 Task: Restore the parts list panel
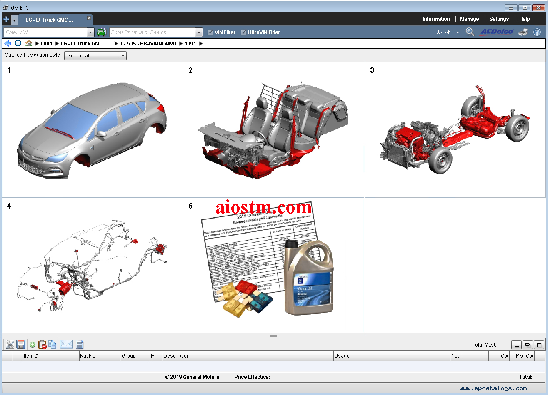[528, 345]
